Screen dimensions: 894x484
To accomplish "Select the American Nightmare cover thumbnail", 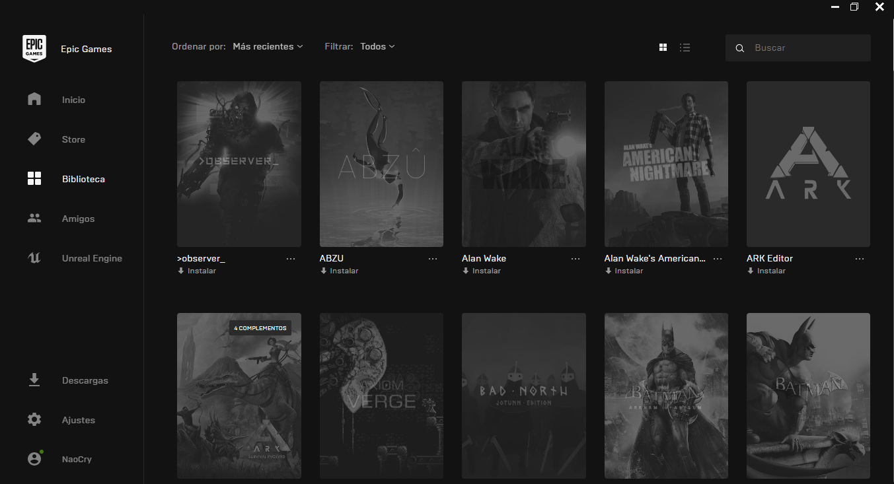I will point(666,164).
